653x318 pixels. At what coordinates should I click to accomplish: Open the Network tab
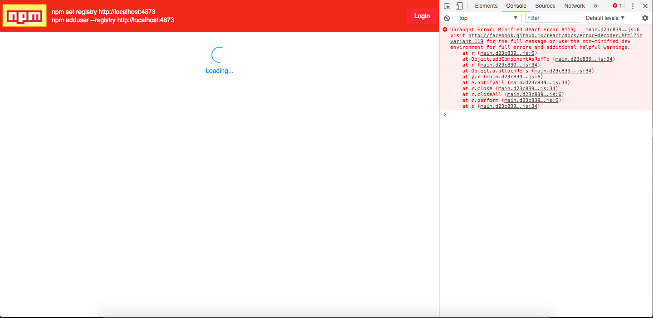tap(574, 6)
